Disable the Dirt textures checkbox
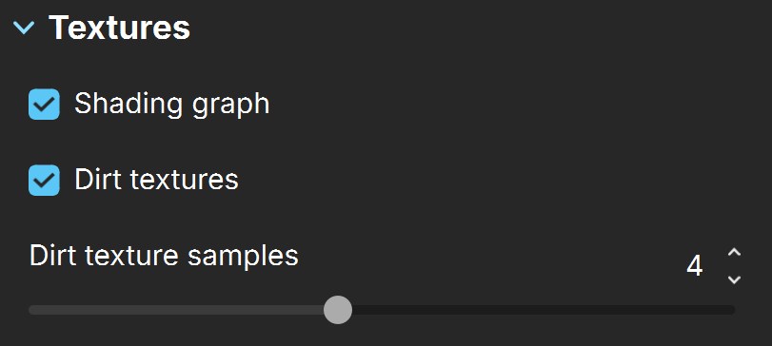Screen dimensions: 772x346 pyautogui.click(x=44, y=180)
